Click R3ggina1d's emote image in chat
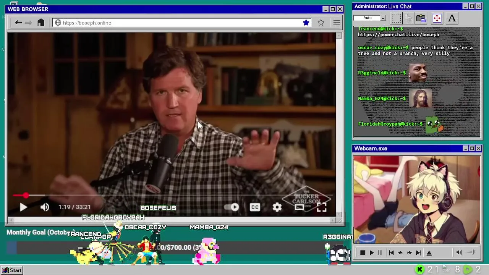 418,73
